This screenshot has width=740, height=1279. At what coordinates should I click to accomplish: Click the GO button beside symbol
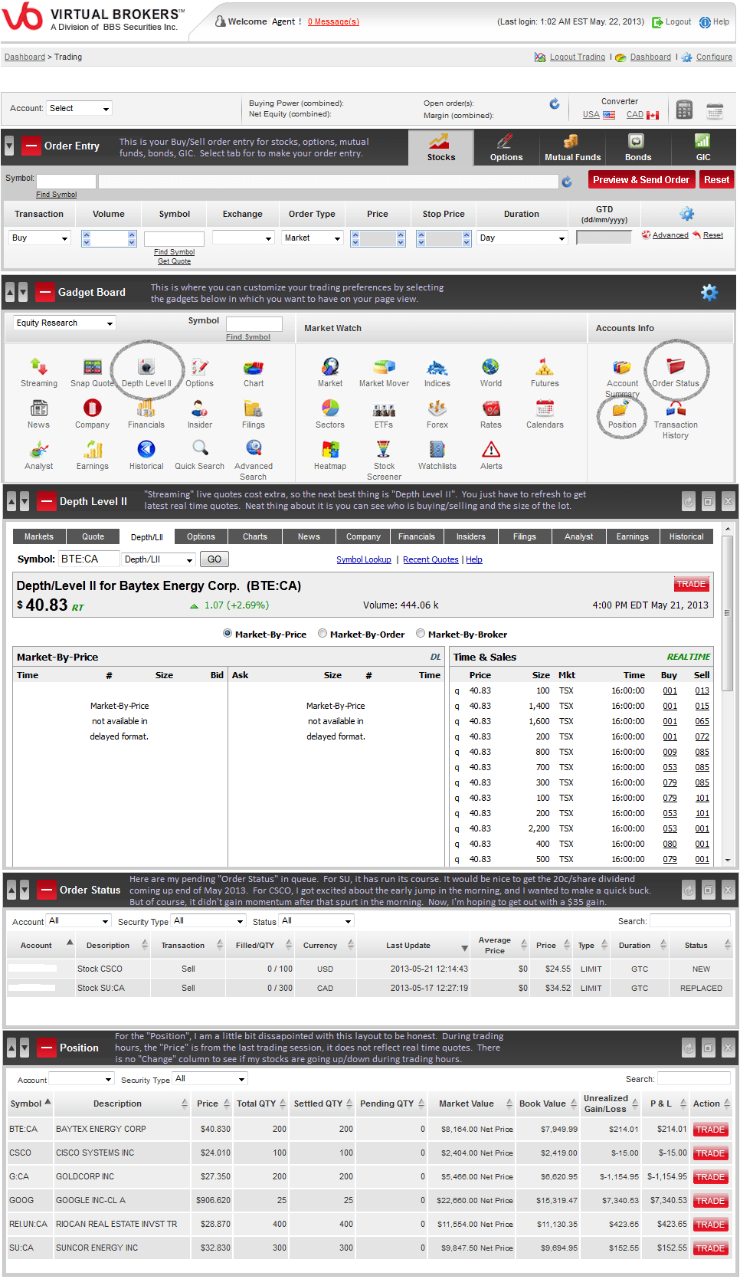(214, 559)
